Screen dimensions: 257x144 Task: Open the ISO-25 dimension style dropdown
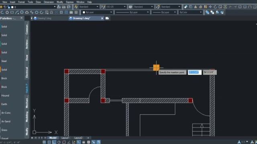[x=124, y=7]
